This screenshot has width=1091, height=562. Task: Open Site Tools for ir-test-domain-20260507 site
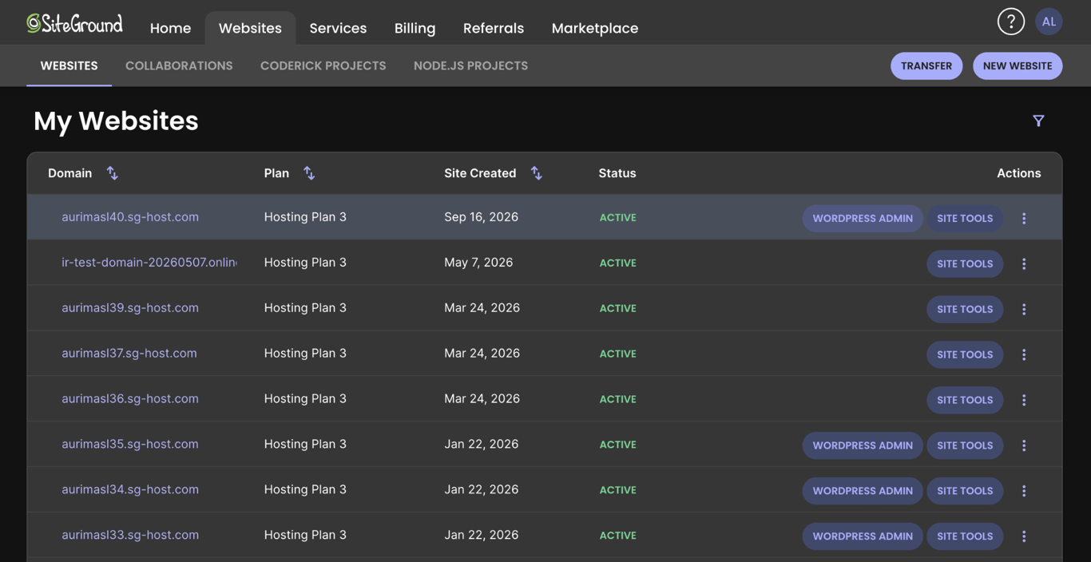pos(965,263)
